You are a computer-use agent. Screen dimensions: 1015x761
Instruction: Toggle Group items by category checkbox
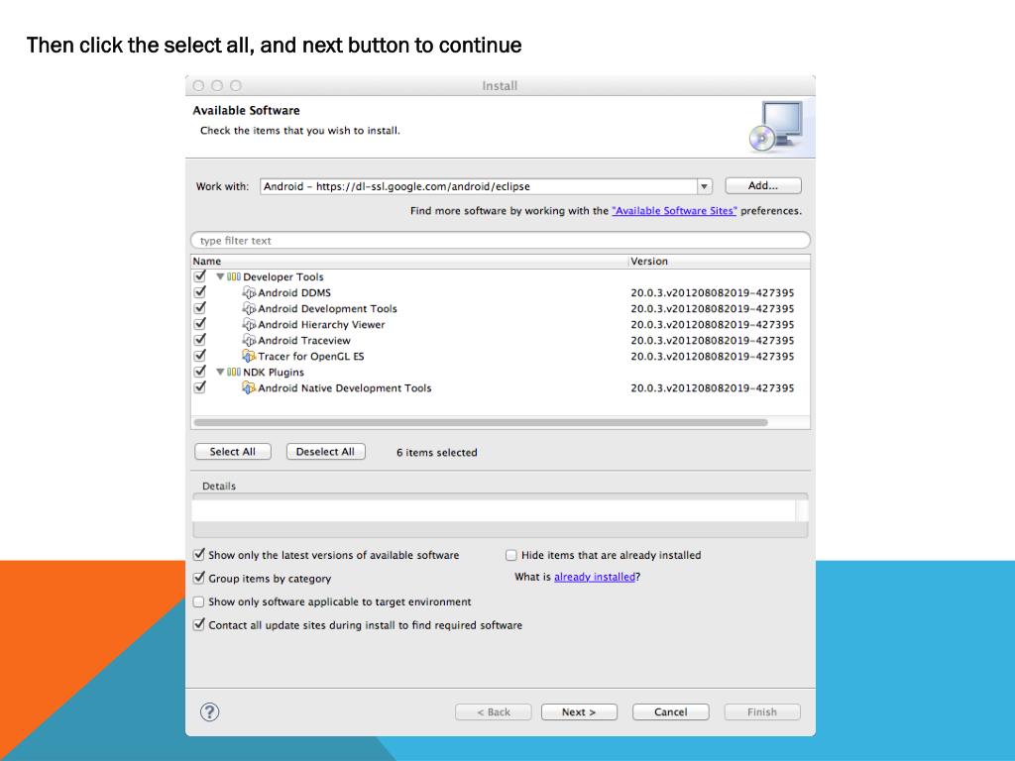pos(198,578)
